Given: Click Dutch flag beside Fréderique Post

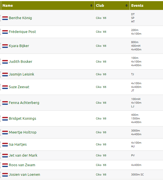Looking at the screenshot, I should pos(5,32).
